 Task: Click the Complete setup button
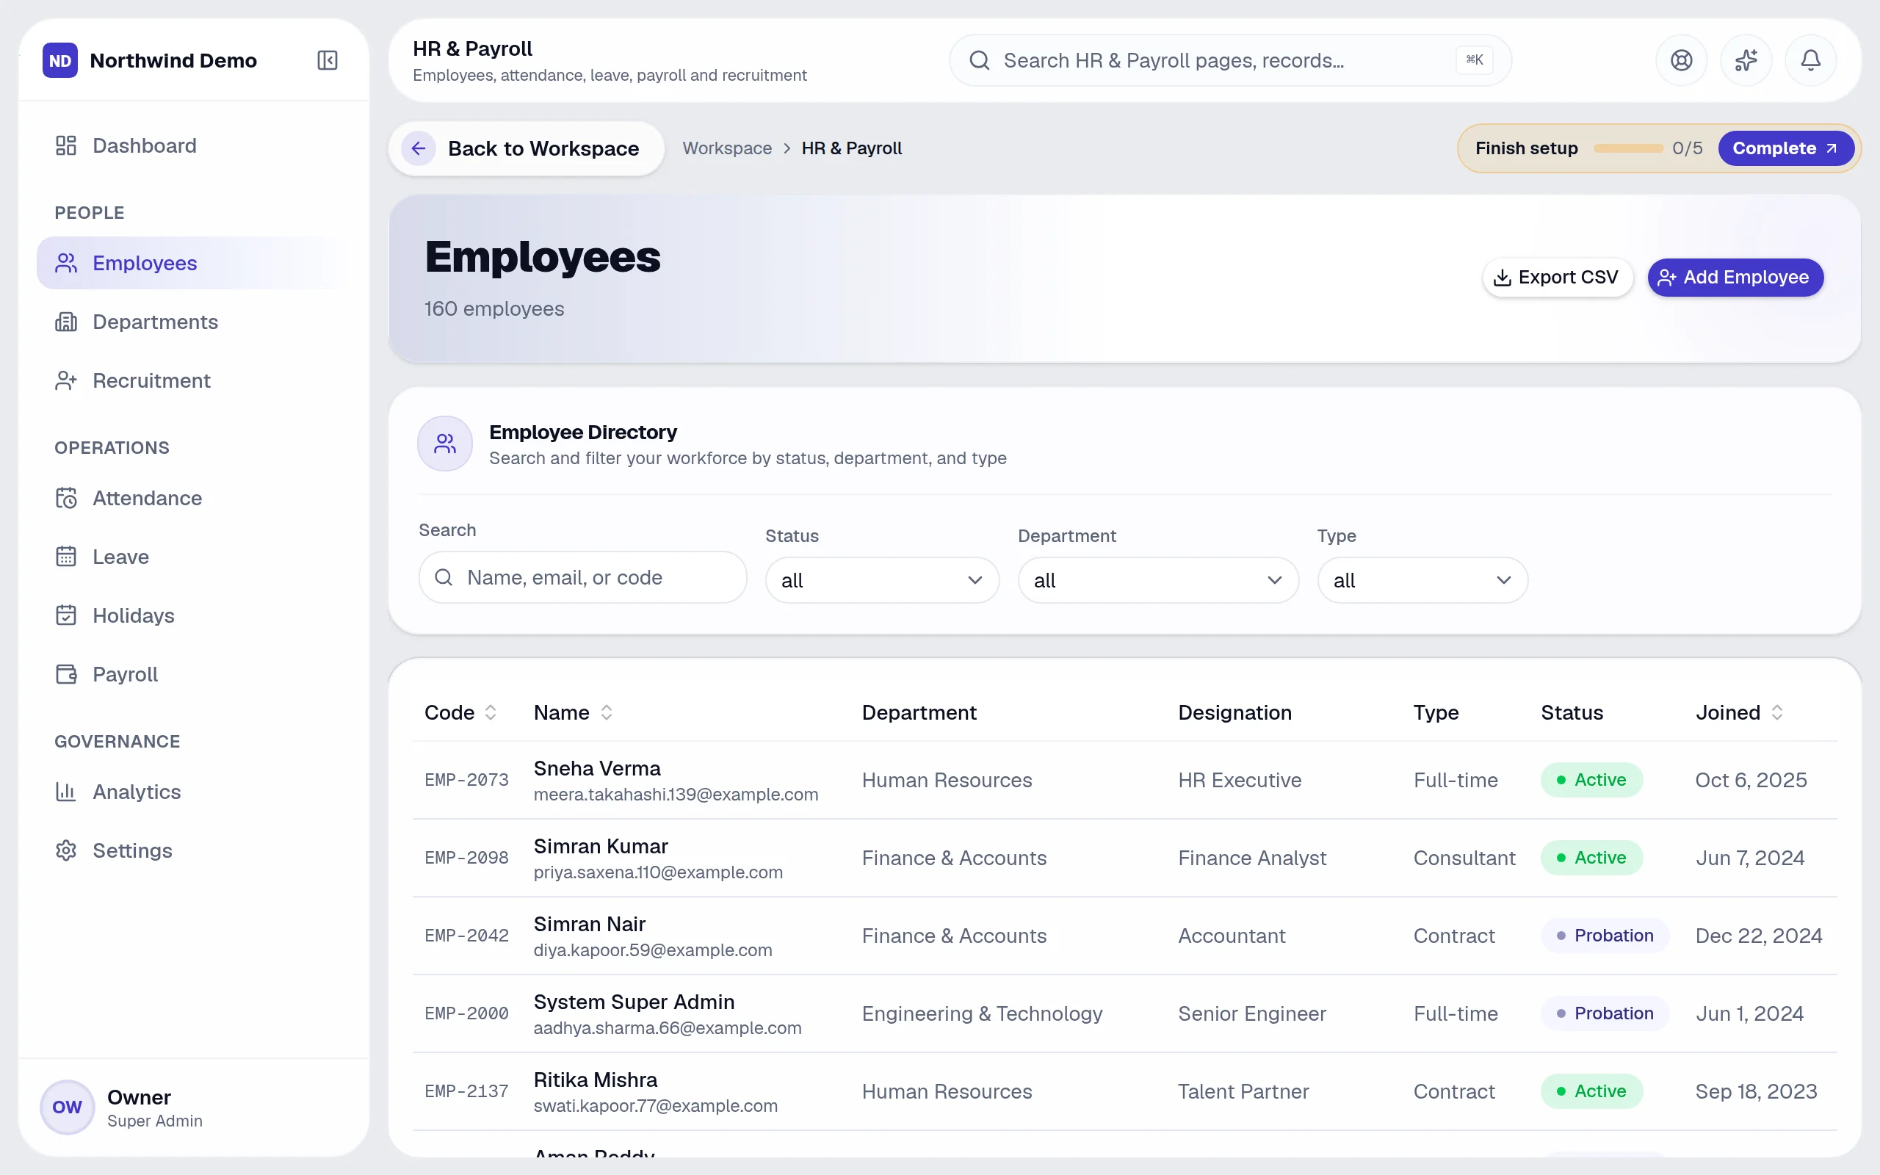[x=1785, y=148]
